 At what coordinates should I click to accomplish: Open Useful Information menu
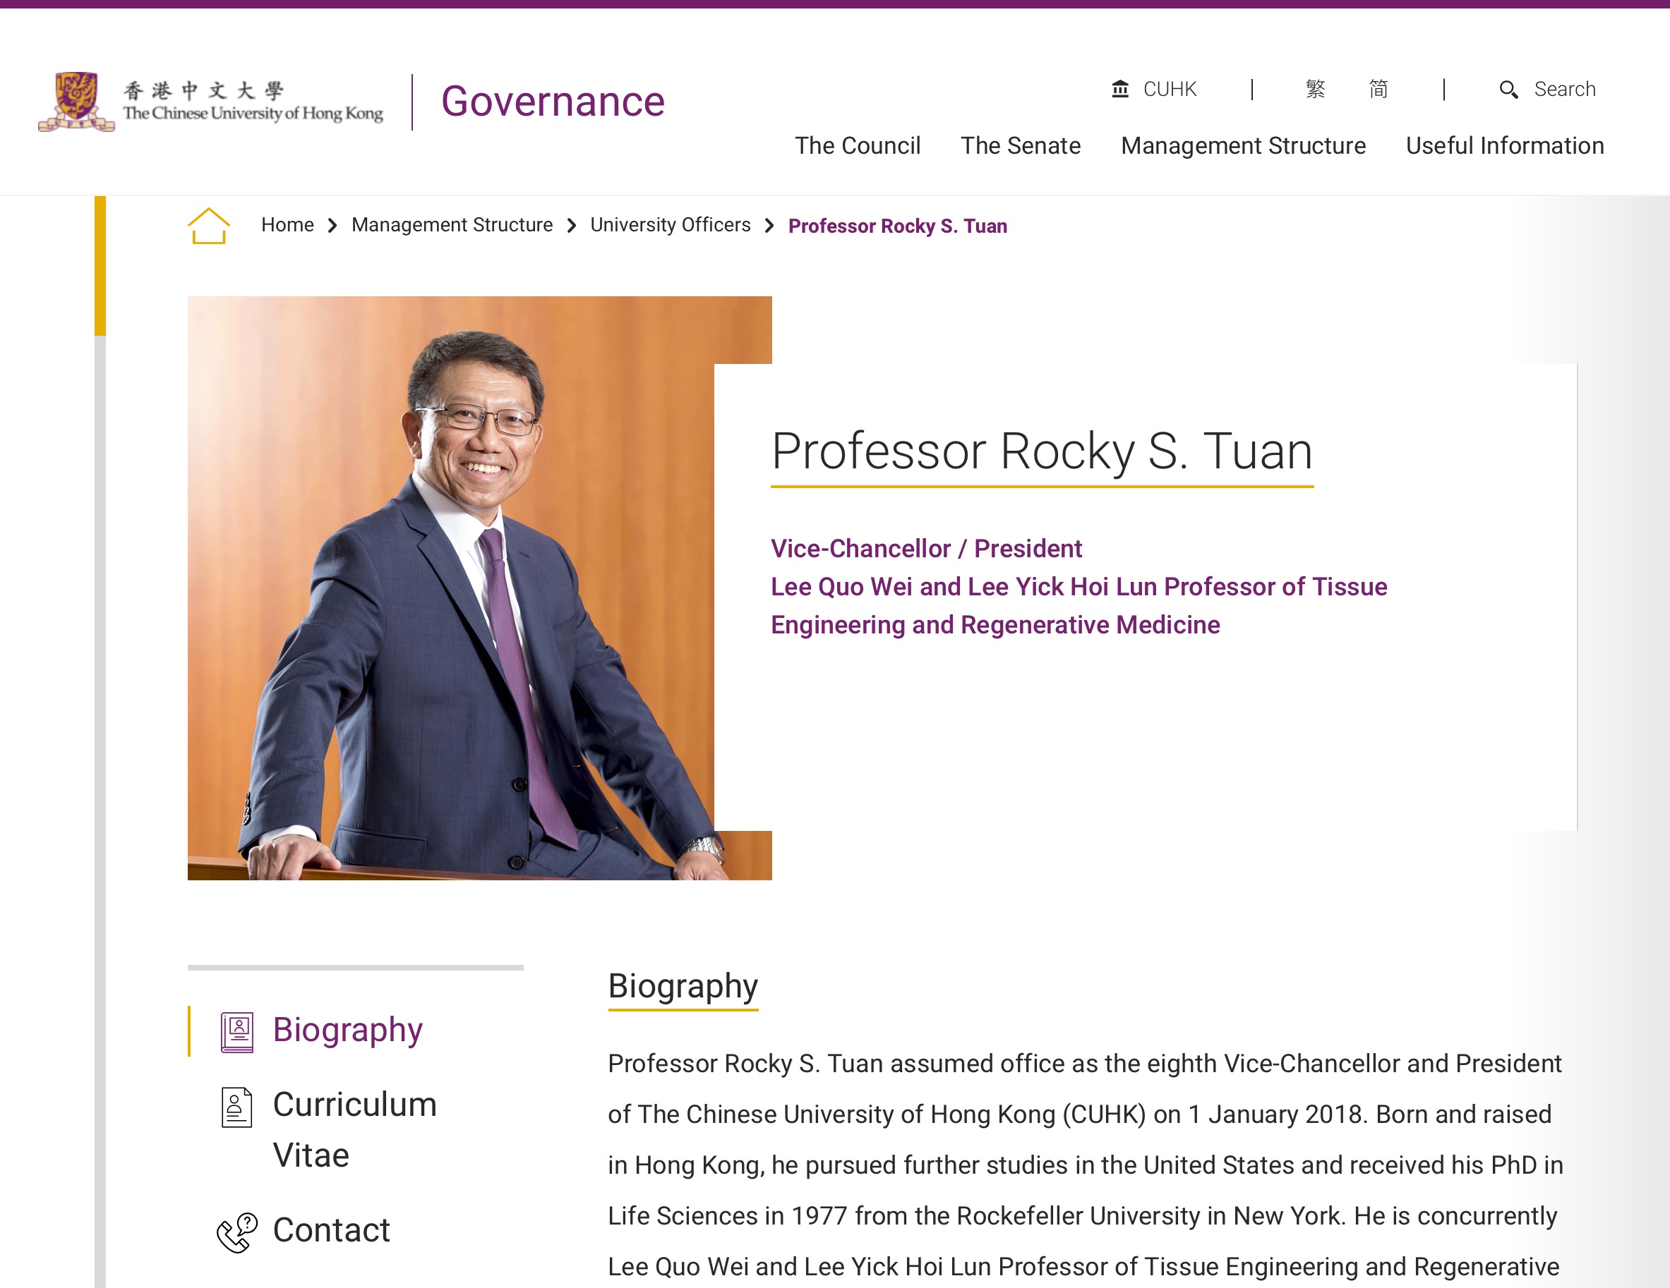1504,146
